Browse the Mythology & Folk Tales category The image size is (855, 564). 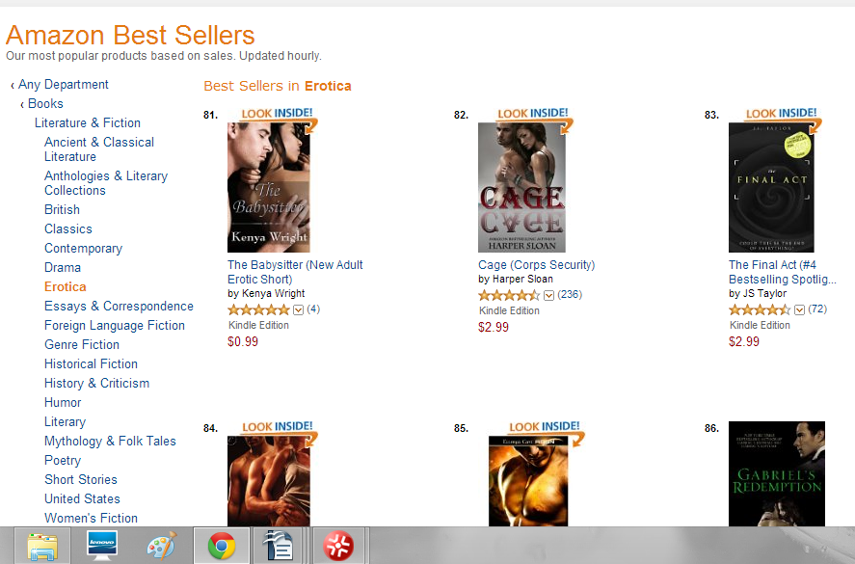(110, 442)
